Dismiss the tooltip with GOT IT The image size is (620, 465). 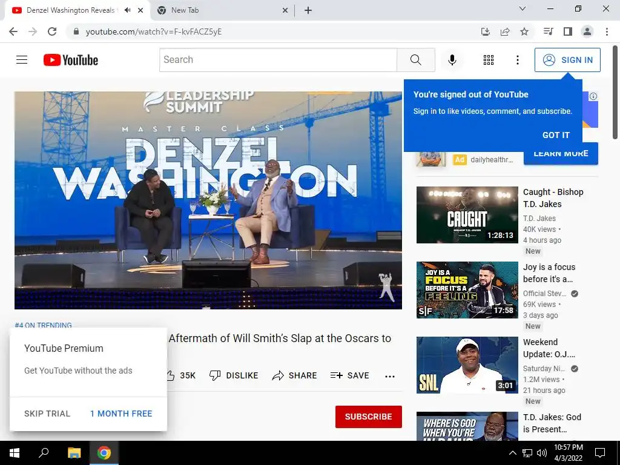[556, 135]
